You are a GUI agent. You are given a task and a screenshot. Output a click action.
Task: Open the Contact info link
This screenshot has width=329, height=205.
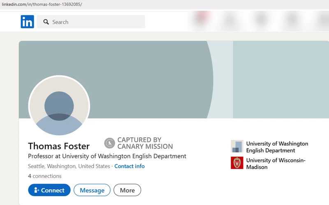pyautogui.click(x=130, y=166)
